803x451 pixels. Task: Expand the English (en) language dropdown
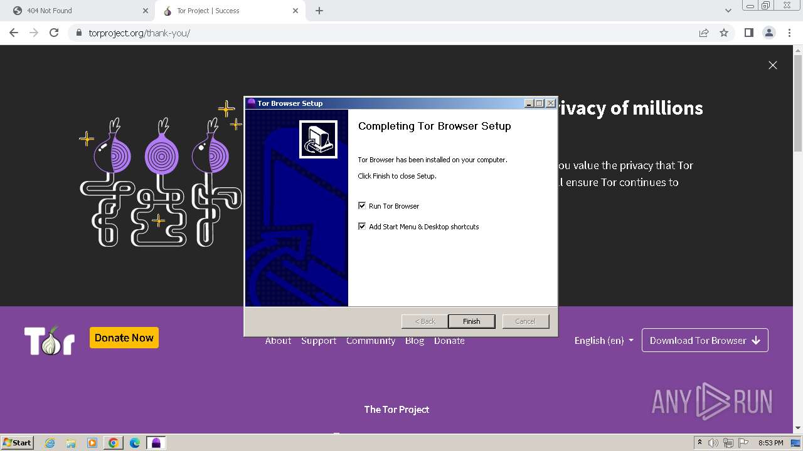[x=604, y=341]
